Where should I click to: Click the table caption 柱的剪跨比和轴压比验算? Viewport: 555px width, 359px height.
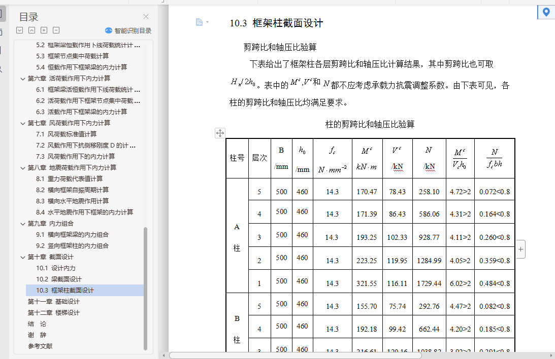click(x=370, y=124)
